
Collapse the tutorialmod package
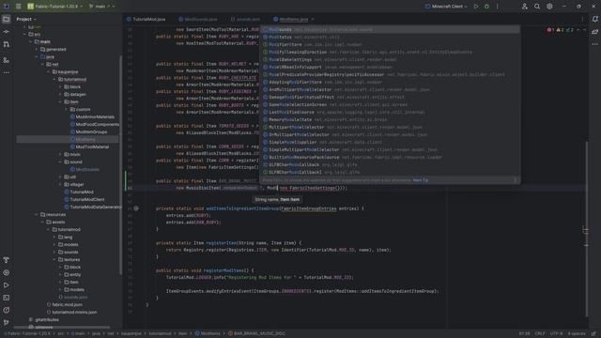(x=54, y=79)
